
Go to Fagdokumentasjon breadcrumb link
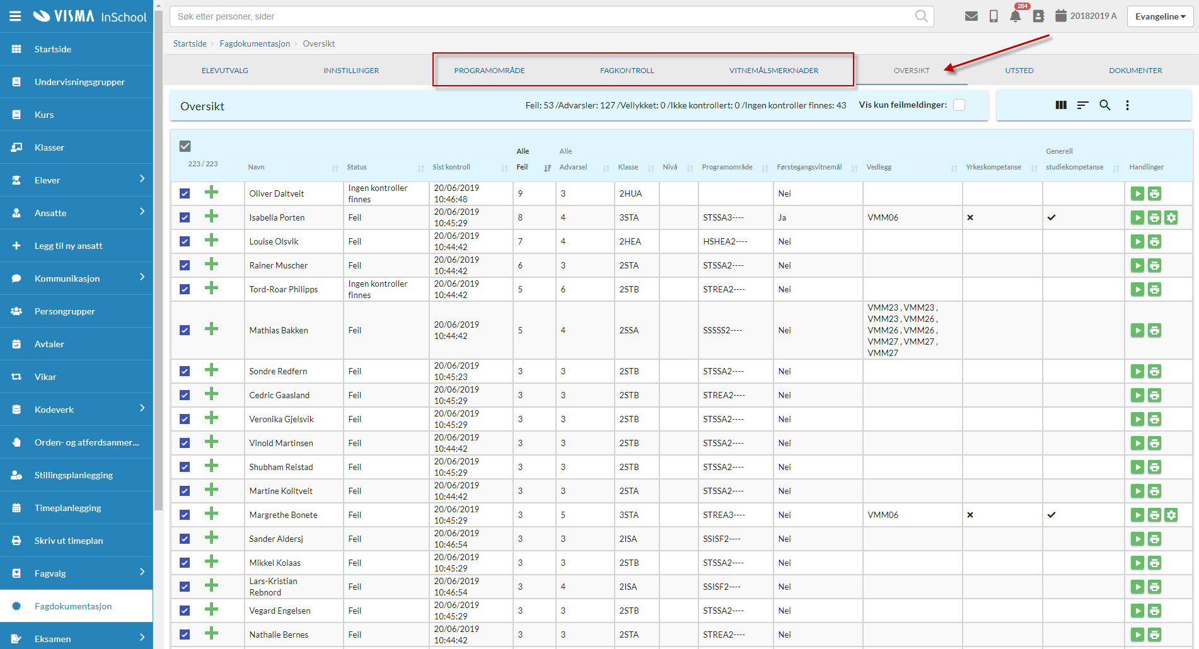pyautogui.click(x=255, y=43)
